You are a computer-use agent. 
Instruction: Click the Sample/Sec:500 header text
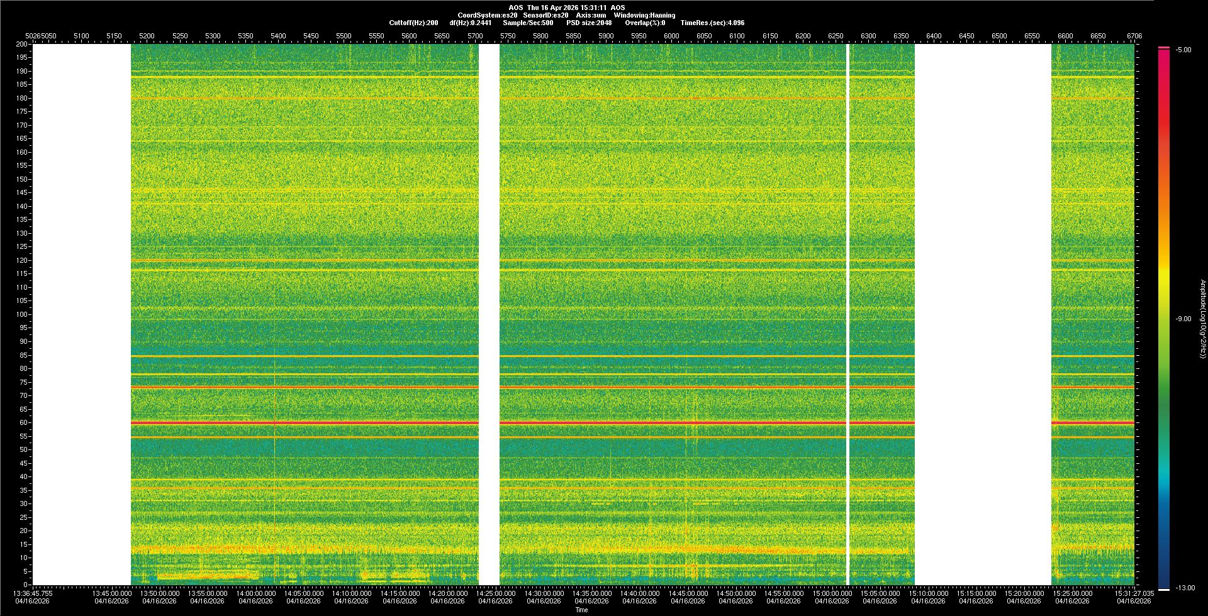[x=528, y=23]
